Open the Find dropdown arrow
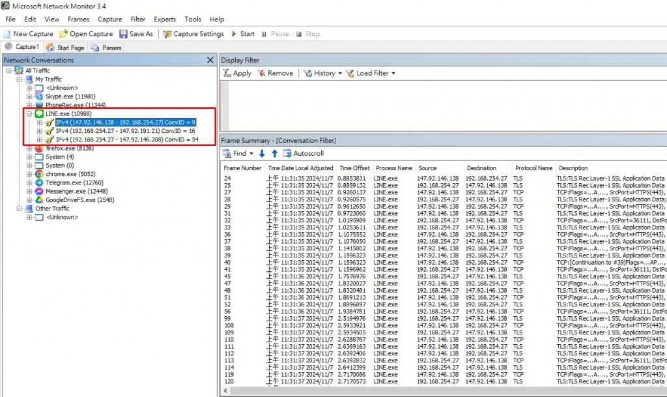 [x=251, y=153]
